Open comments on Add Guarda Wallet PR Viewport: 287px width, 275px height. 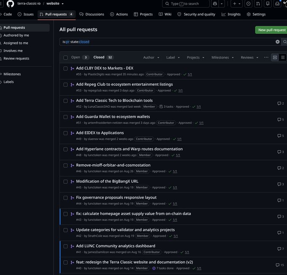(281, 120)
